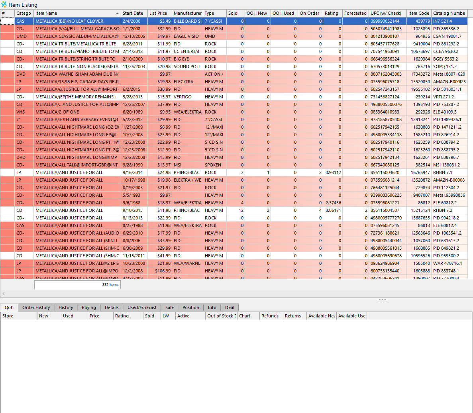This screenshot has height=413, width=473.
Task: Click rating value 2.37436
Action: point(334,203)
